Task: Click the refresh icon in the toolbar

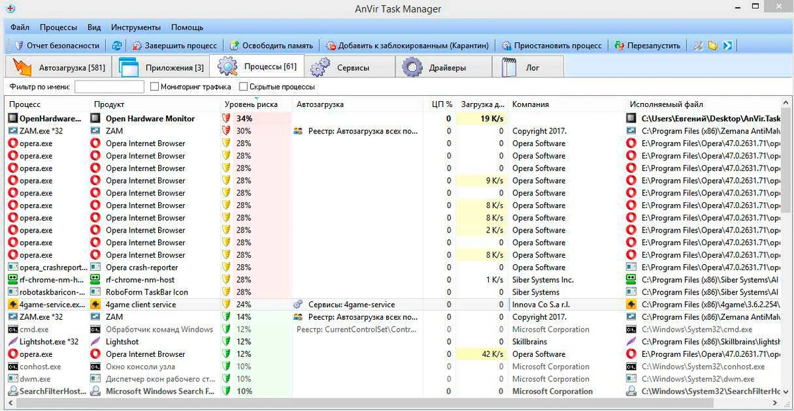Action: coord(117,46)
